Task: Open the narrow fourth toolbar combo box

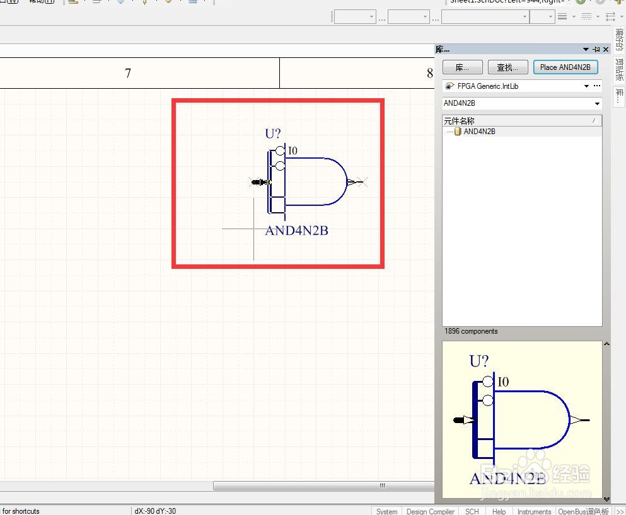Action: [x=542, y=17]
